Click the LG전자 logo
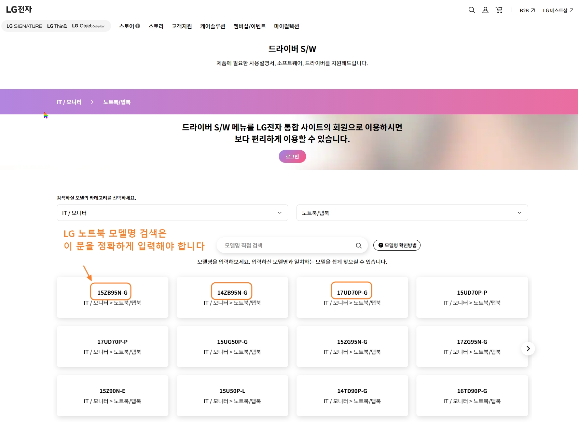This screenshot has height=422, width=578. pos(19,9)
